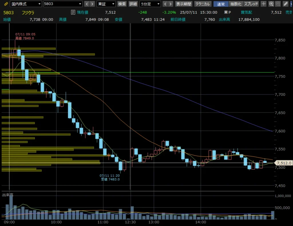
Task: Click the 高値 high price label
Action: (x=63, y=19)
